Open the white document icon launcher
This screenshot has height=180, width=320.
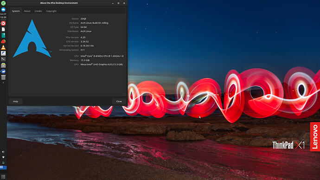tap(3, 29)
